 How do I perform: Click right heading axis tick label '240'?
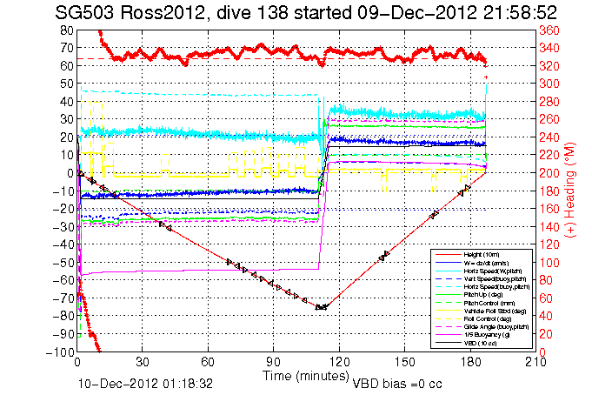click(x=549, y=137)
